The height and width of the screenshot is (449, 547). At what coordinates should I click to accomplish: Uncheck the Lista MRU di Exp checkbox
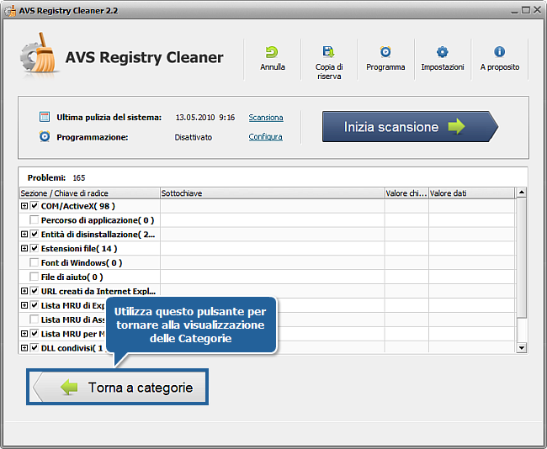tap(35, 305)
